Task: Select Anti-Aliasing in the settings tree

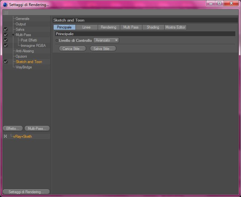Action: 25,51
